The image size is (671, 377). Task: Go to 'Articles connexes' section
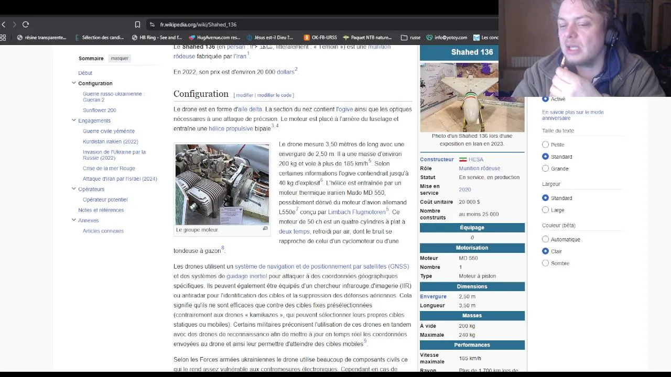pos(103,231)
